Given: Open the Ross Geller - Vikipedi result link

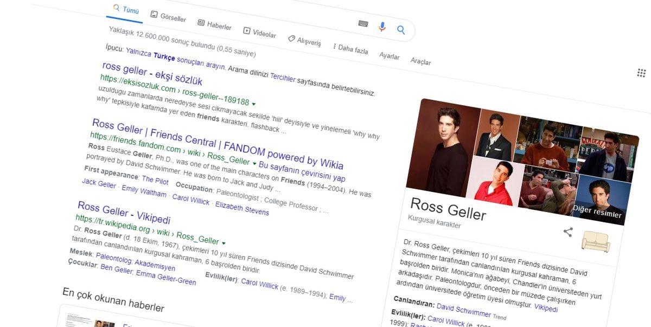Looking at the screenshot, I should click(122, 213).
